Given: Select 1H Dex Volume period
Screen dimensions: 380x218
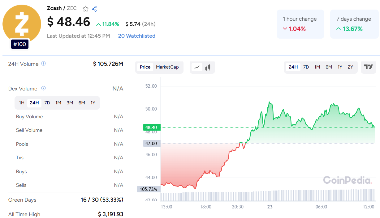Looking at the screenshot, I should (22, 103).
